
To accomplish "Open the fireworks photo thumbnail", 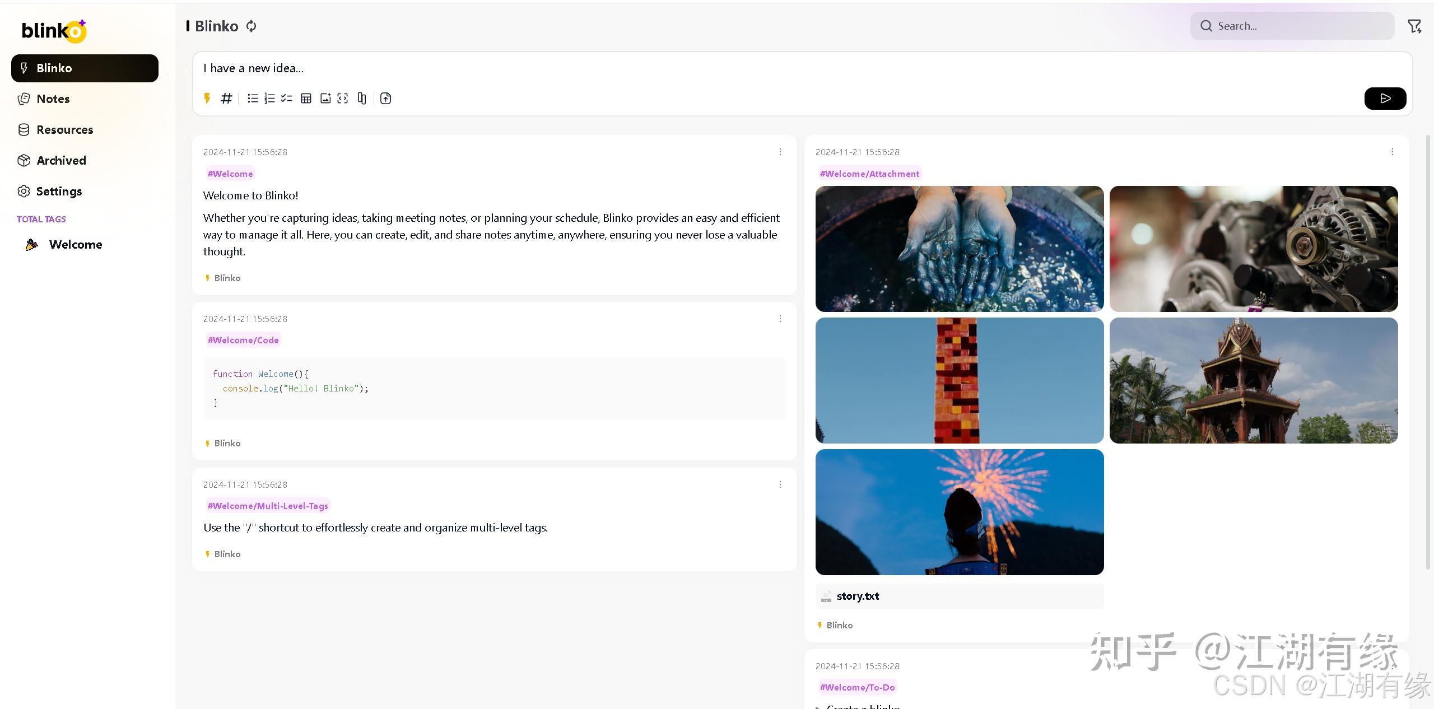I will click(959, 512).
